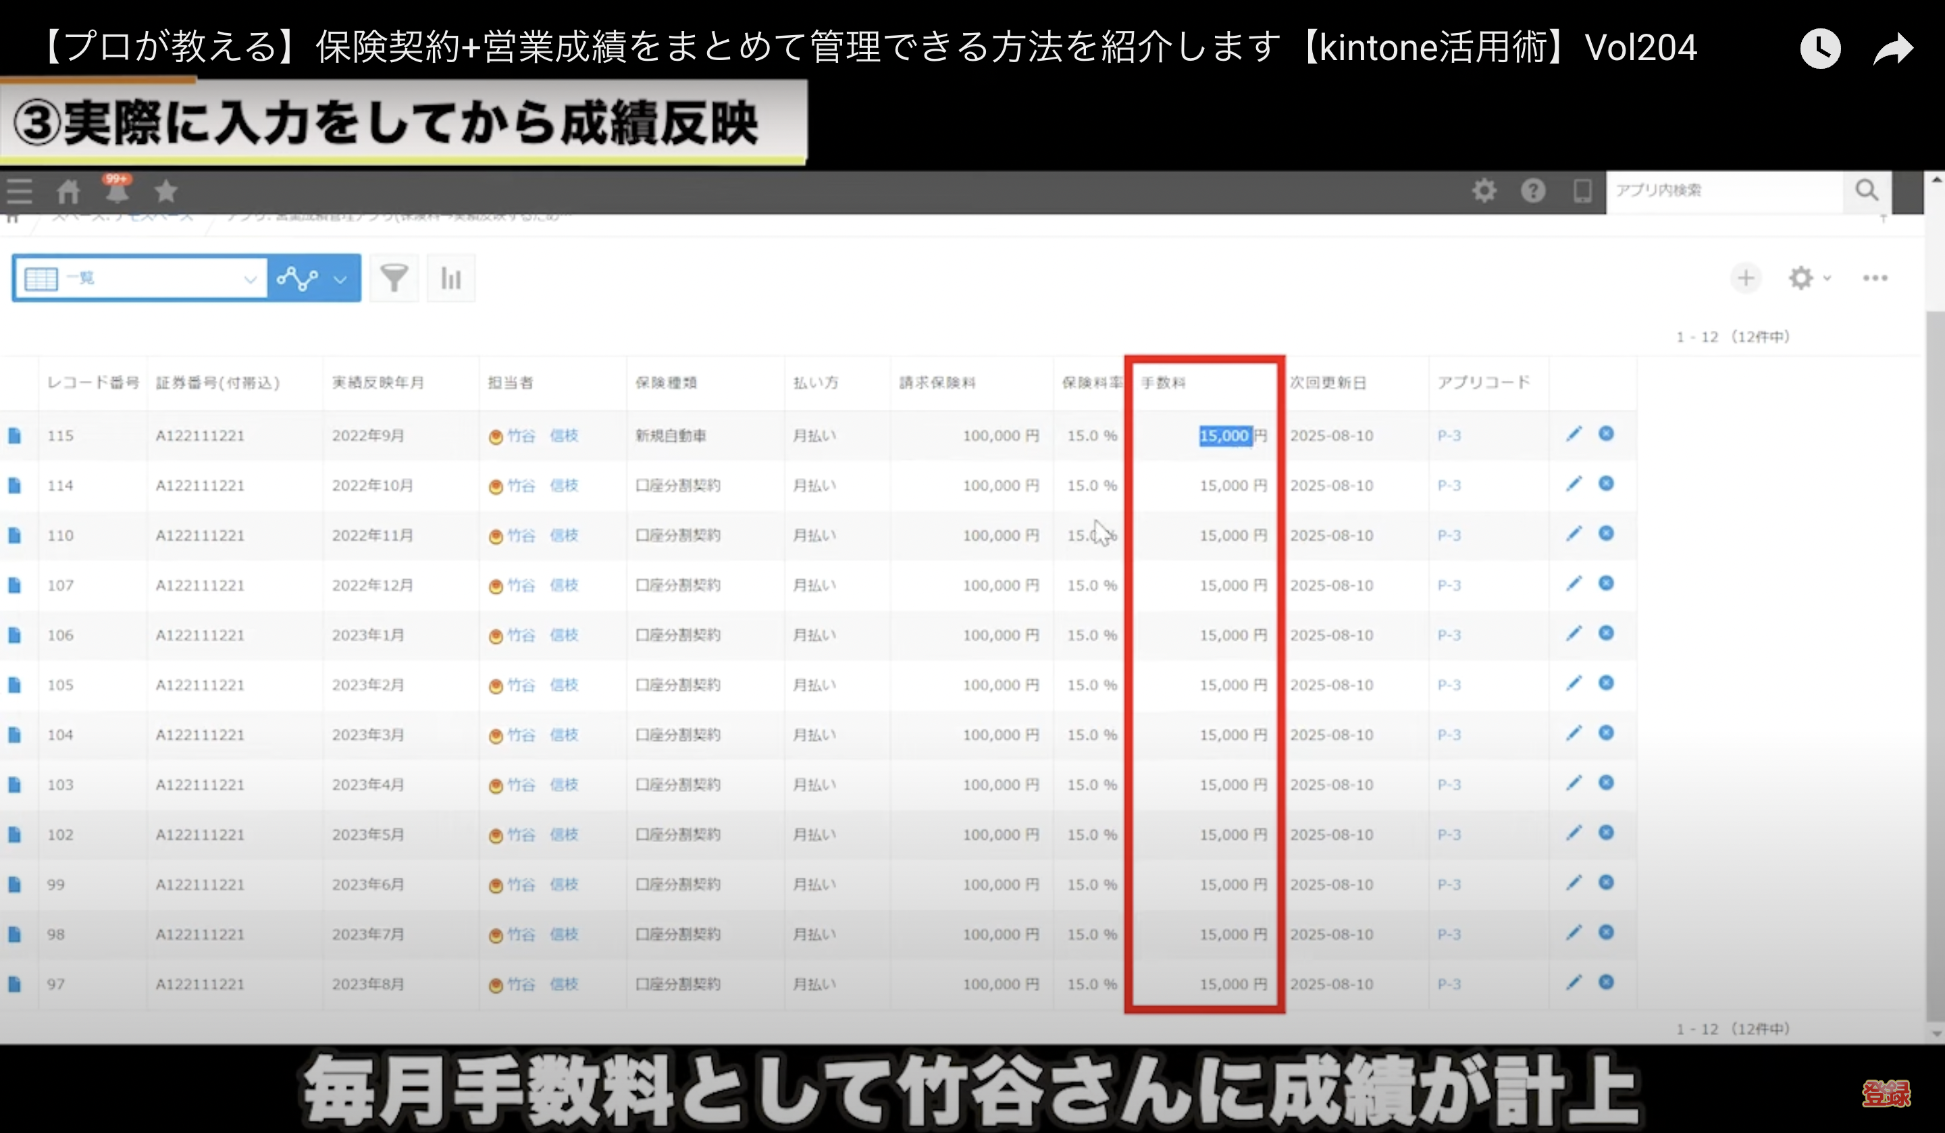The height and width of the screenshot is (1133, 1945).
Task: Open record 110 detail document icon
Action: pyautogui.click(x=15, y=535)
